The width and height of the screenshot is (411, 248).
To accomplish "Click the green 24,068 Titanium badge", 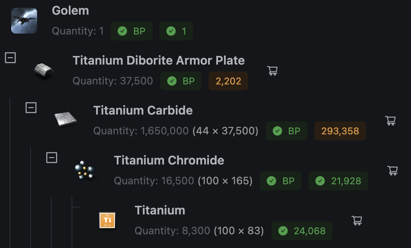I will (302, 231).
